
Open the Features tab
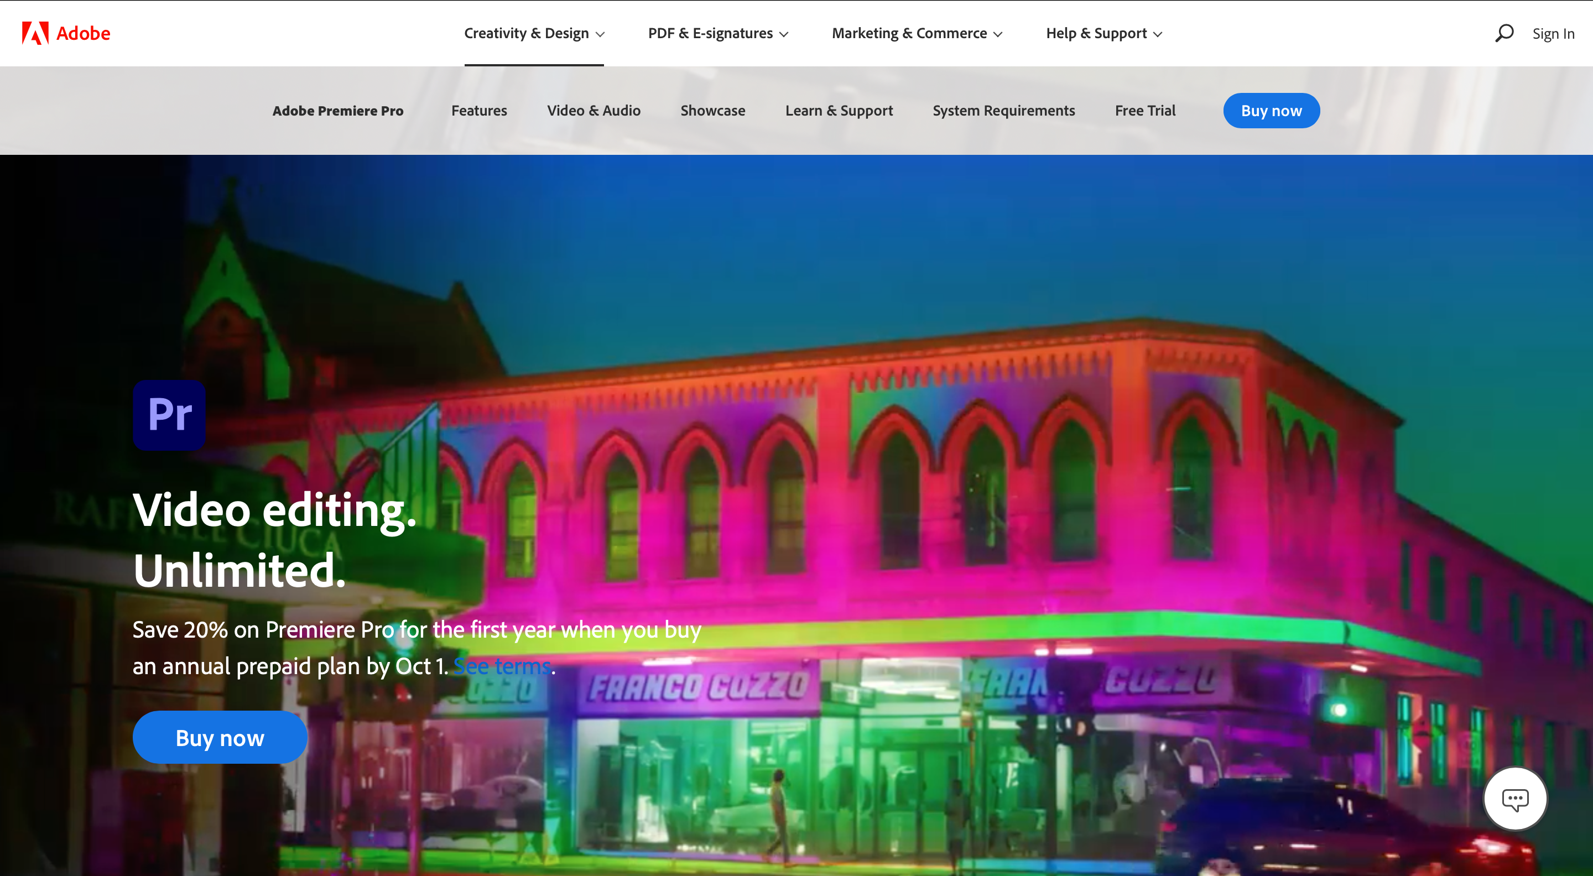(478, 111)
